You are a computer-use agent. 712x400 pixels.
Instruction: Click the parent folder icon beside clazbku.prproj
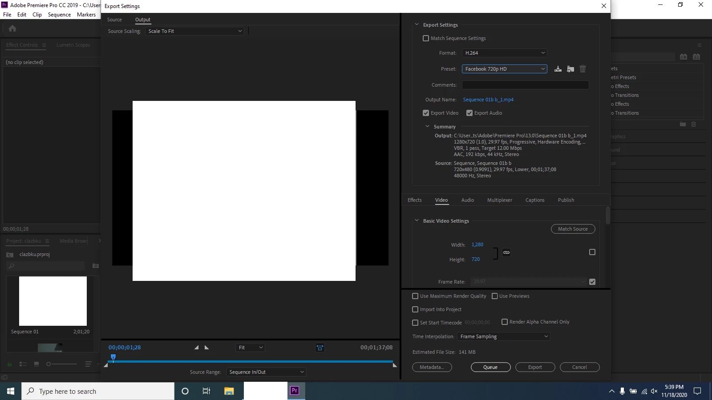point(10,255)
